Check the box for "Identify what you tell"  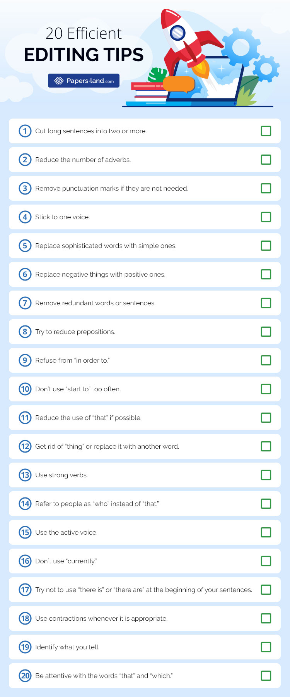tap(266, 647)
